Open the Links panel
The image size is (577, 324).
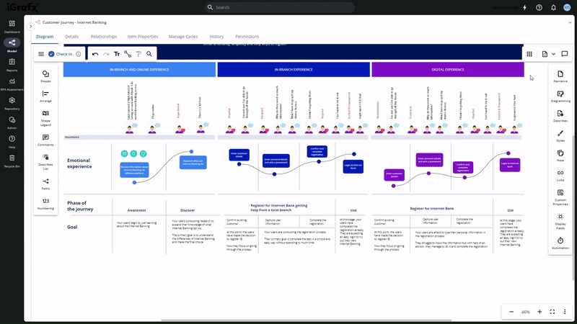tap(560, 175)
